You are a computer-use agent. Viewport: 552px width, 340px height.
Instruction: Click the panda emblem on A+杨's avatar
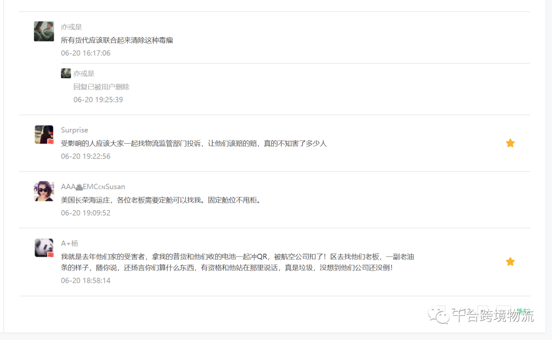point(43,247)
